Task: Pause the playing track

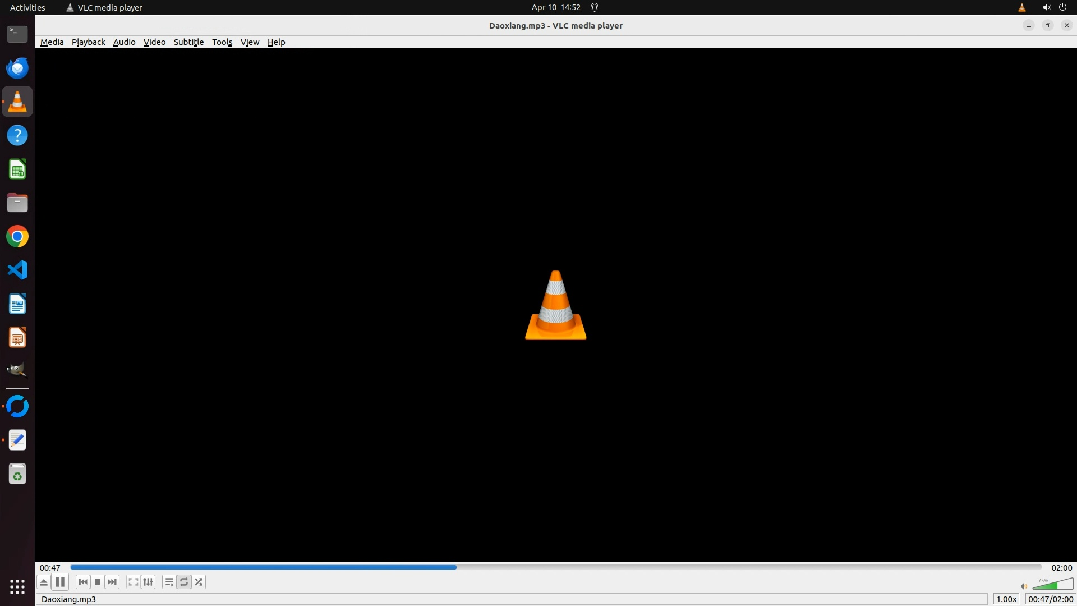Action: pyautogui.click(x=60, y=582)
